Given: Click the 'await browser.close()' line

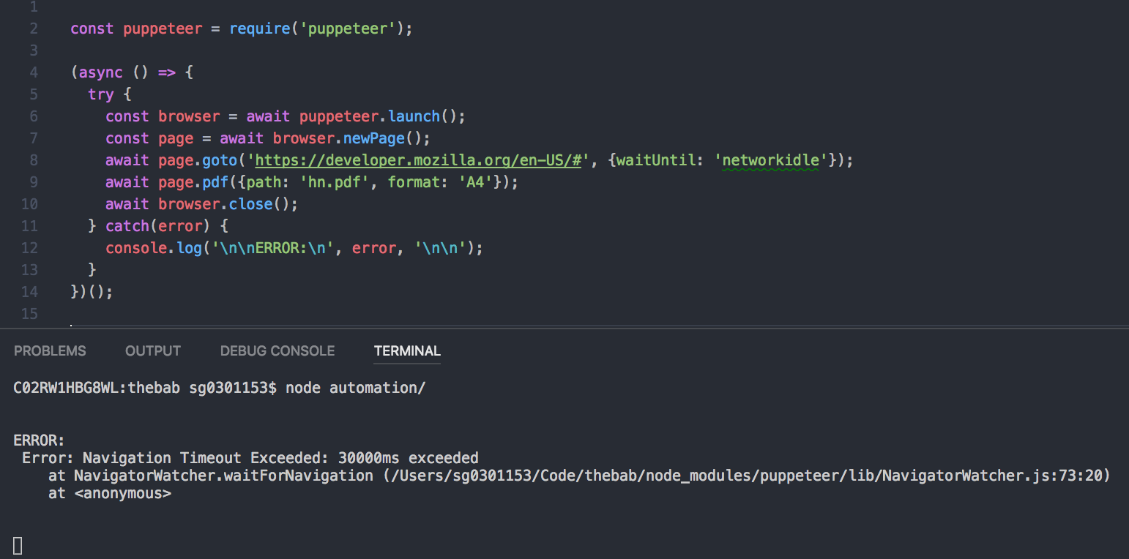Looking at the screenshot, I should point(201,203).
